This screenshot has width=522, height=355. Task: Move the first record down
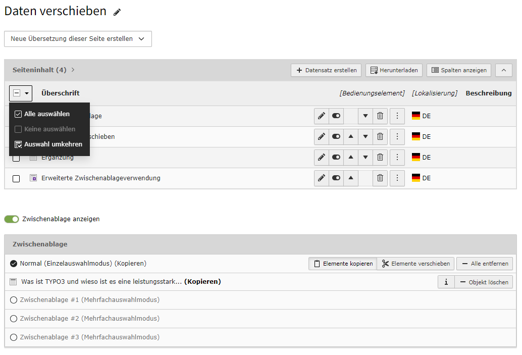click(x=366, y=116)
